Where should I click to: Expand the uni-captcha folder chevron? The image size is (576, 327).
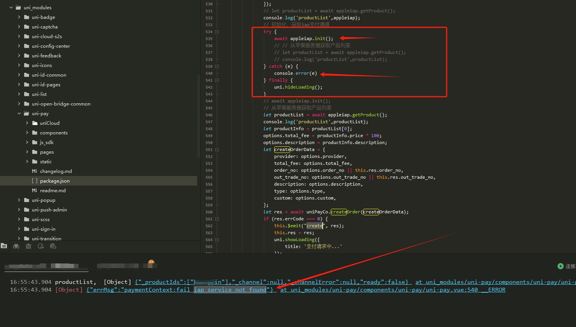[x=19, y=27]
